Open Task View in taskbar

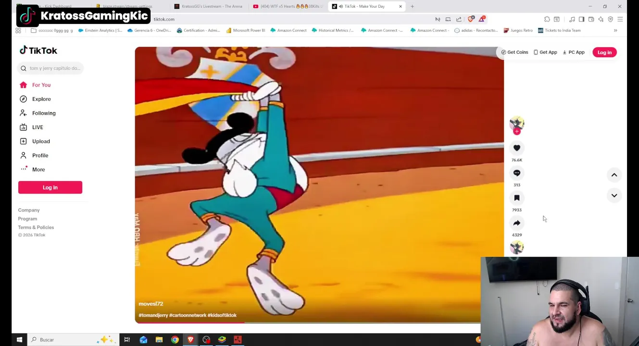(127, 340)
